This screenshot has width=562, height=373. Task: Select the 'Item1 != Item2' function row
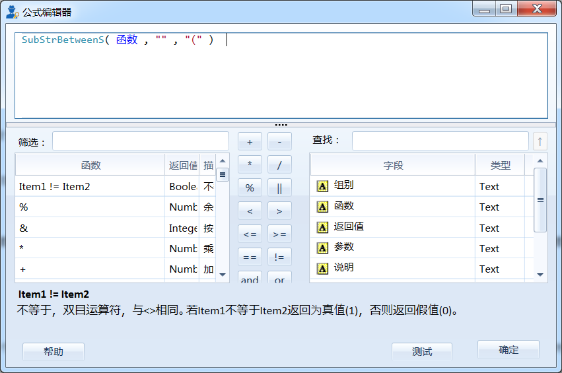click(x=115, y=186)
